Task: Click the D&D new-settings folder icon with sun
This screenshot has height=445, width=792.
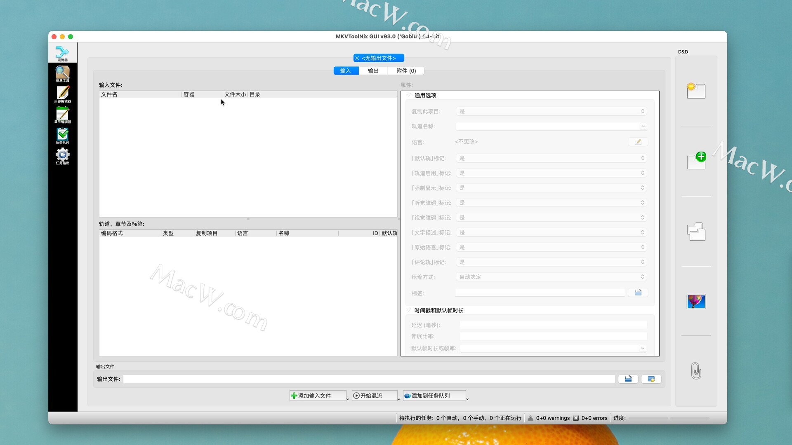Action: 696,91
